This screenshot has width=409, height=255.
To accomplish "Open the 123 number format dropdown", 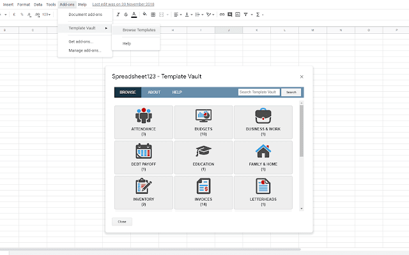I will click(46, 14).
